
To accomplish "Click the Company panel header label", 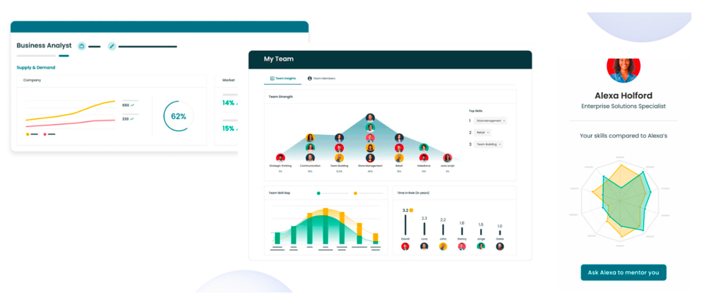I will [32, 80].
